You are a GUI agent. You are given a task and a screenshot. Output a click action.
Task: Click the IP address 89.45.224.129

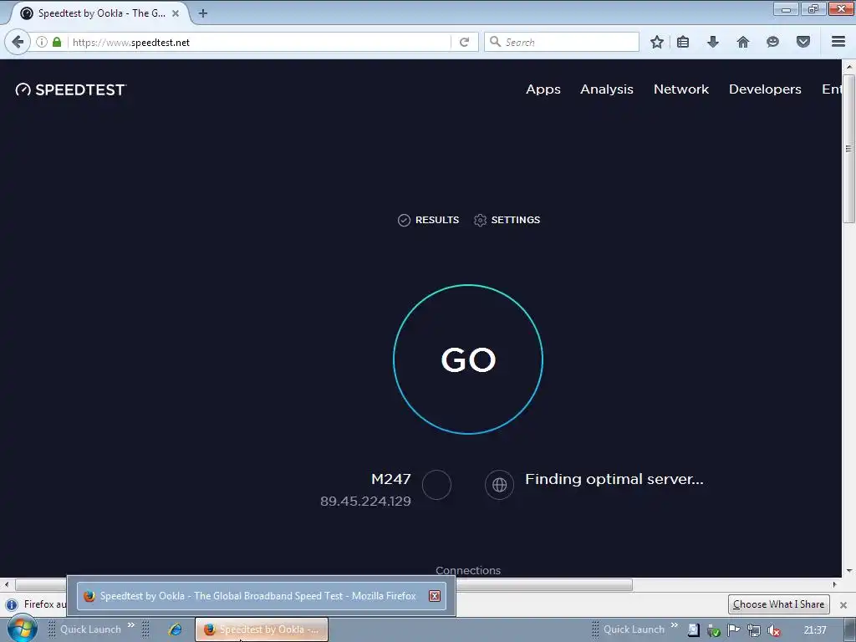(x=365, y=502)
